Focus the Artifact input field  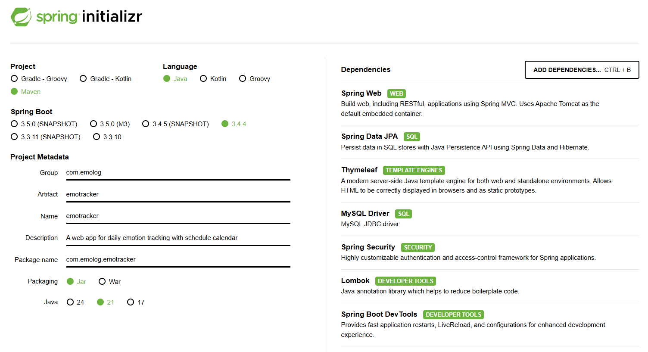pos(178,195)
